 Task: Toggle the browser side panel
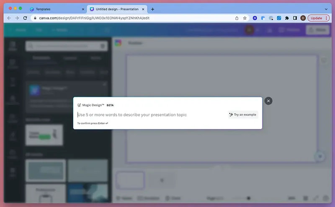tap(295, 18)
